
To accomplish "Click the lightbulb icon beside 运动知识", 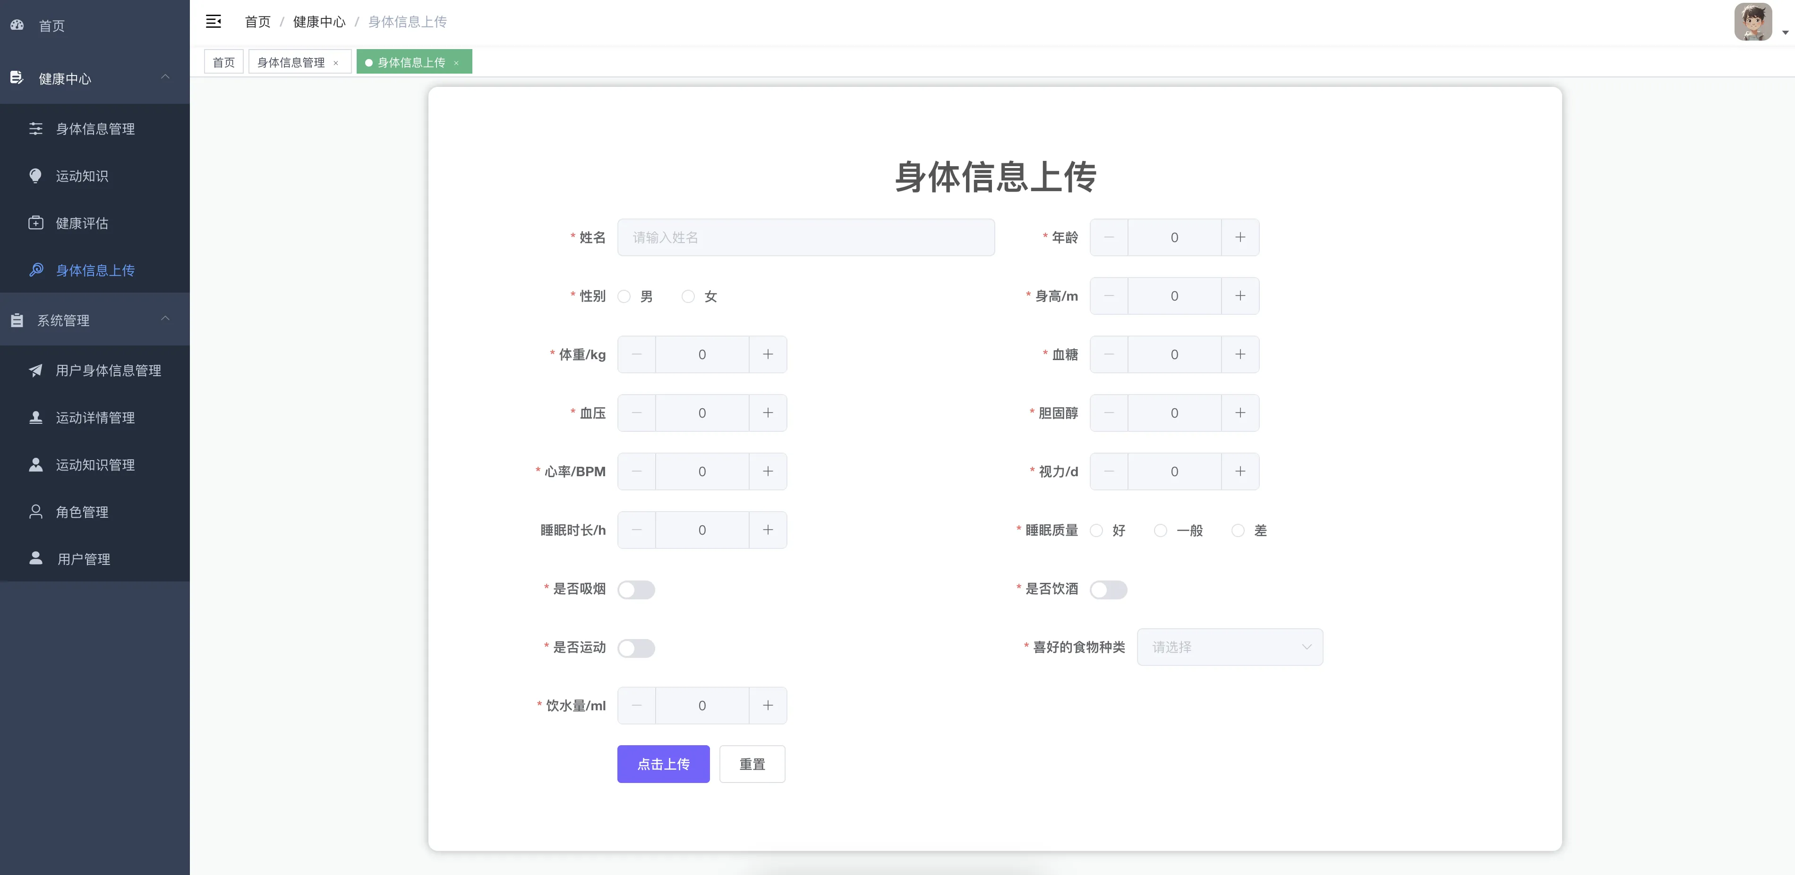I will click(x=35, y=176).
